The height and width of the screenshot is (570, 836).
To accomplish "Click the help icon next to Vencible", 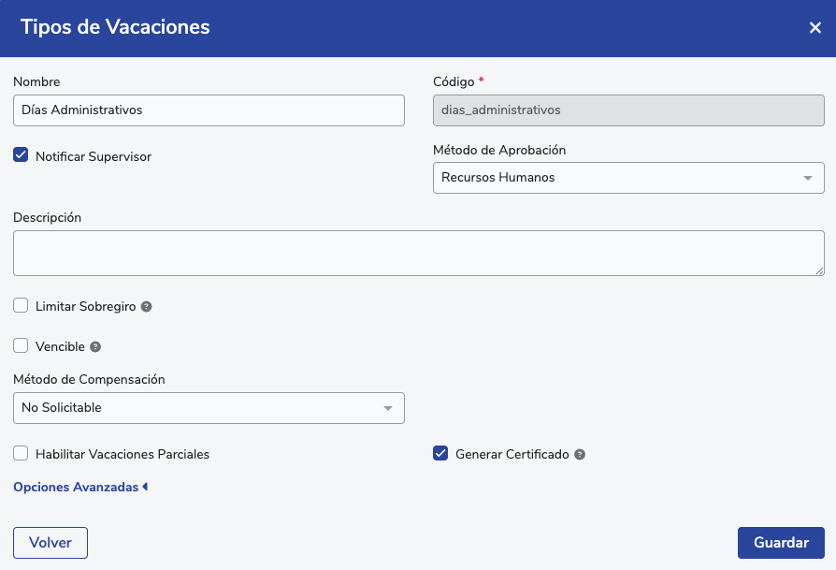I will (95, 347).
